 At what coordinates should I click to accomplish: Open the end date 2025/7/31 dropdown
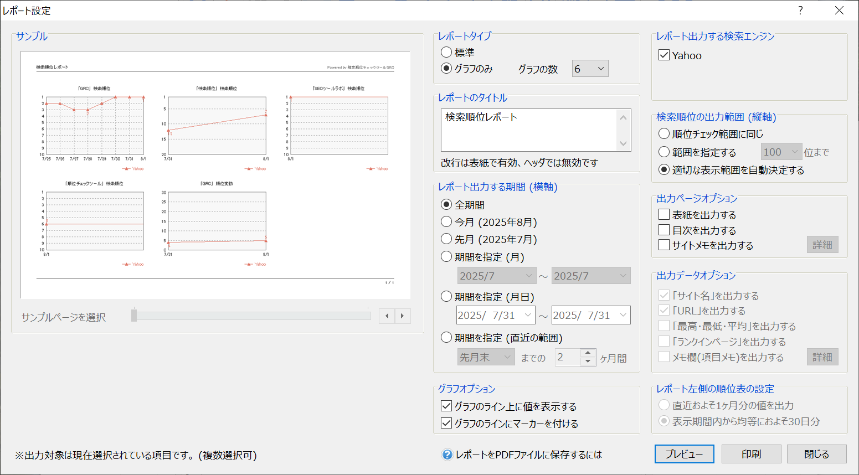click(x=623, y=315)
